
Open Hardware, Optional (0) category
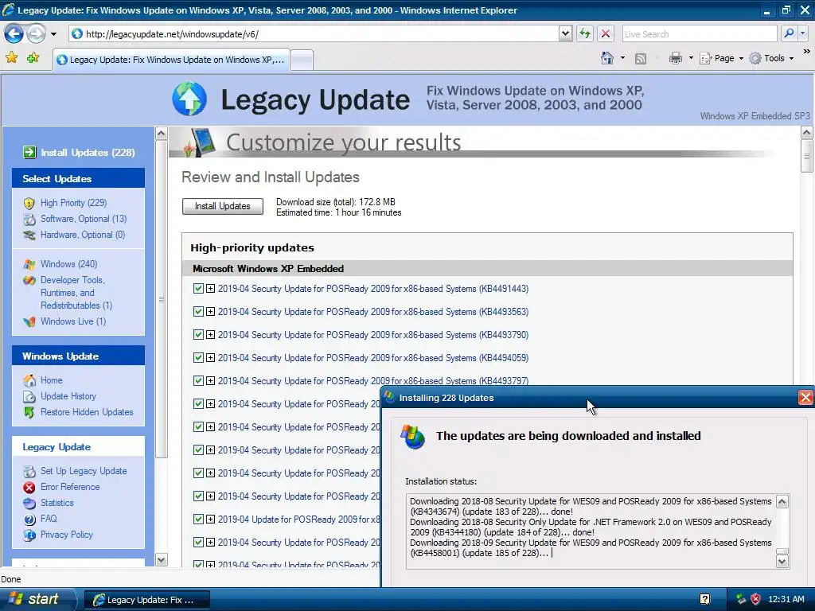83,235
